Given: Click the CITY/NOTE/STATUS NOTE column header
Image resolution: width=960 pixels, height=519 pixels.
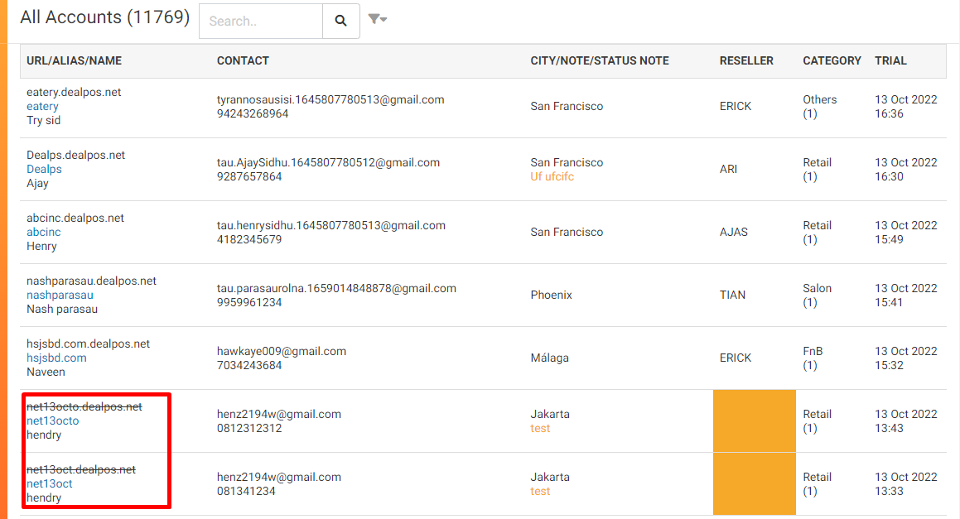Looking at the screenshot, I should [x=600, y=60].
